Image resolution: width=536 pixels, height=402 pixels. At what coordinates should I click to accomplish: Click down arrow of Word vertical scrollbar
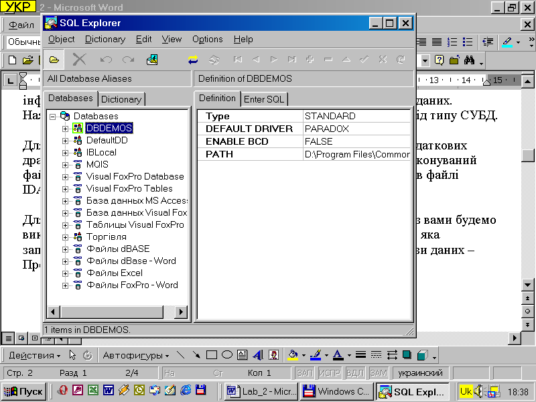[527, 284]
